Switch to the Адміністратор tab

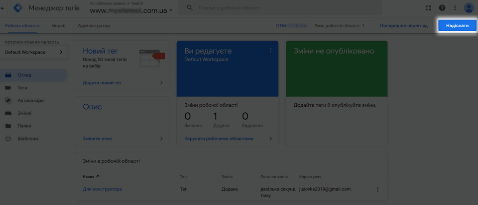[94, 25]
